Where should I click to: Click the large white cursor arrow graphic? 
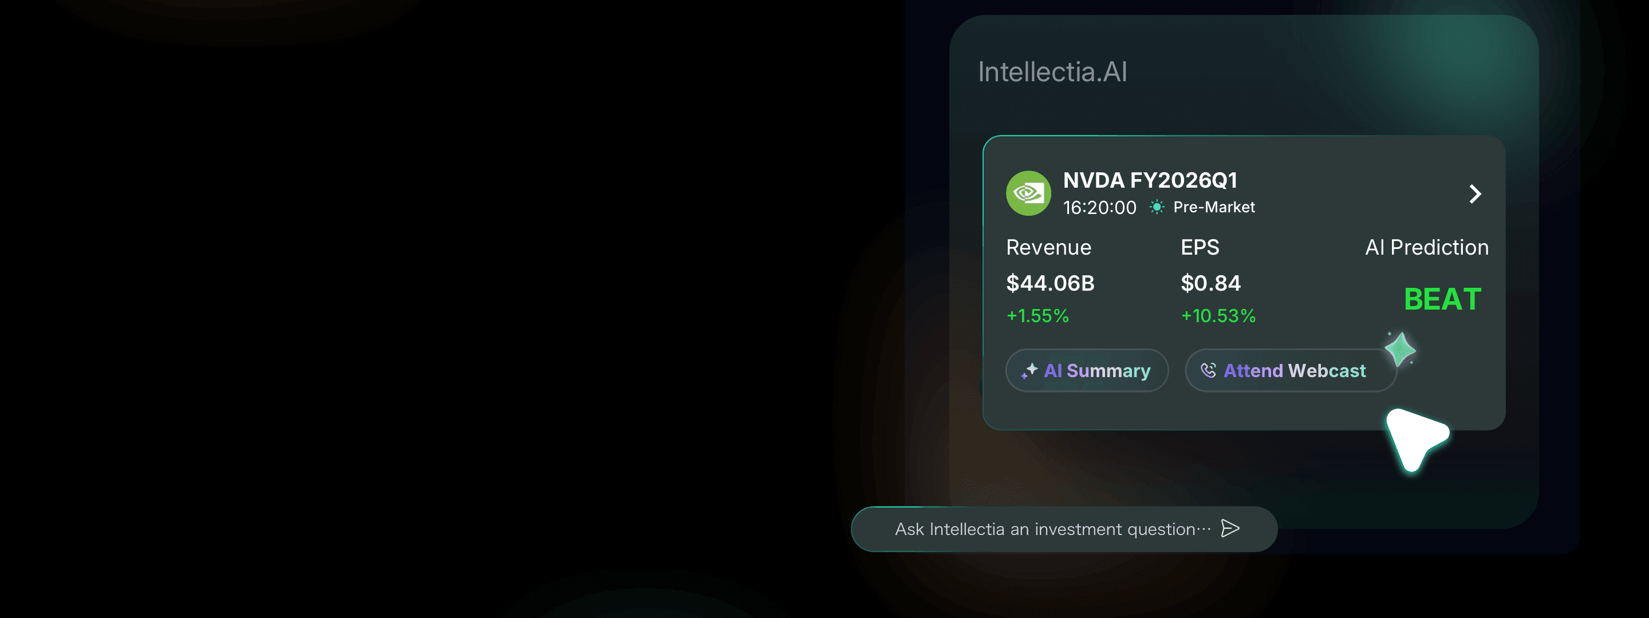click(1415, 439)
